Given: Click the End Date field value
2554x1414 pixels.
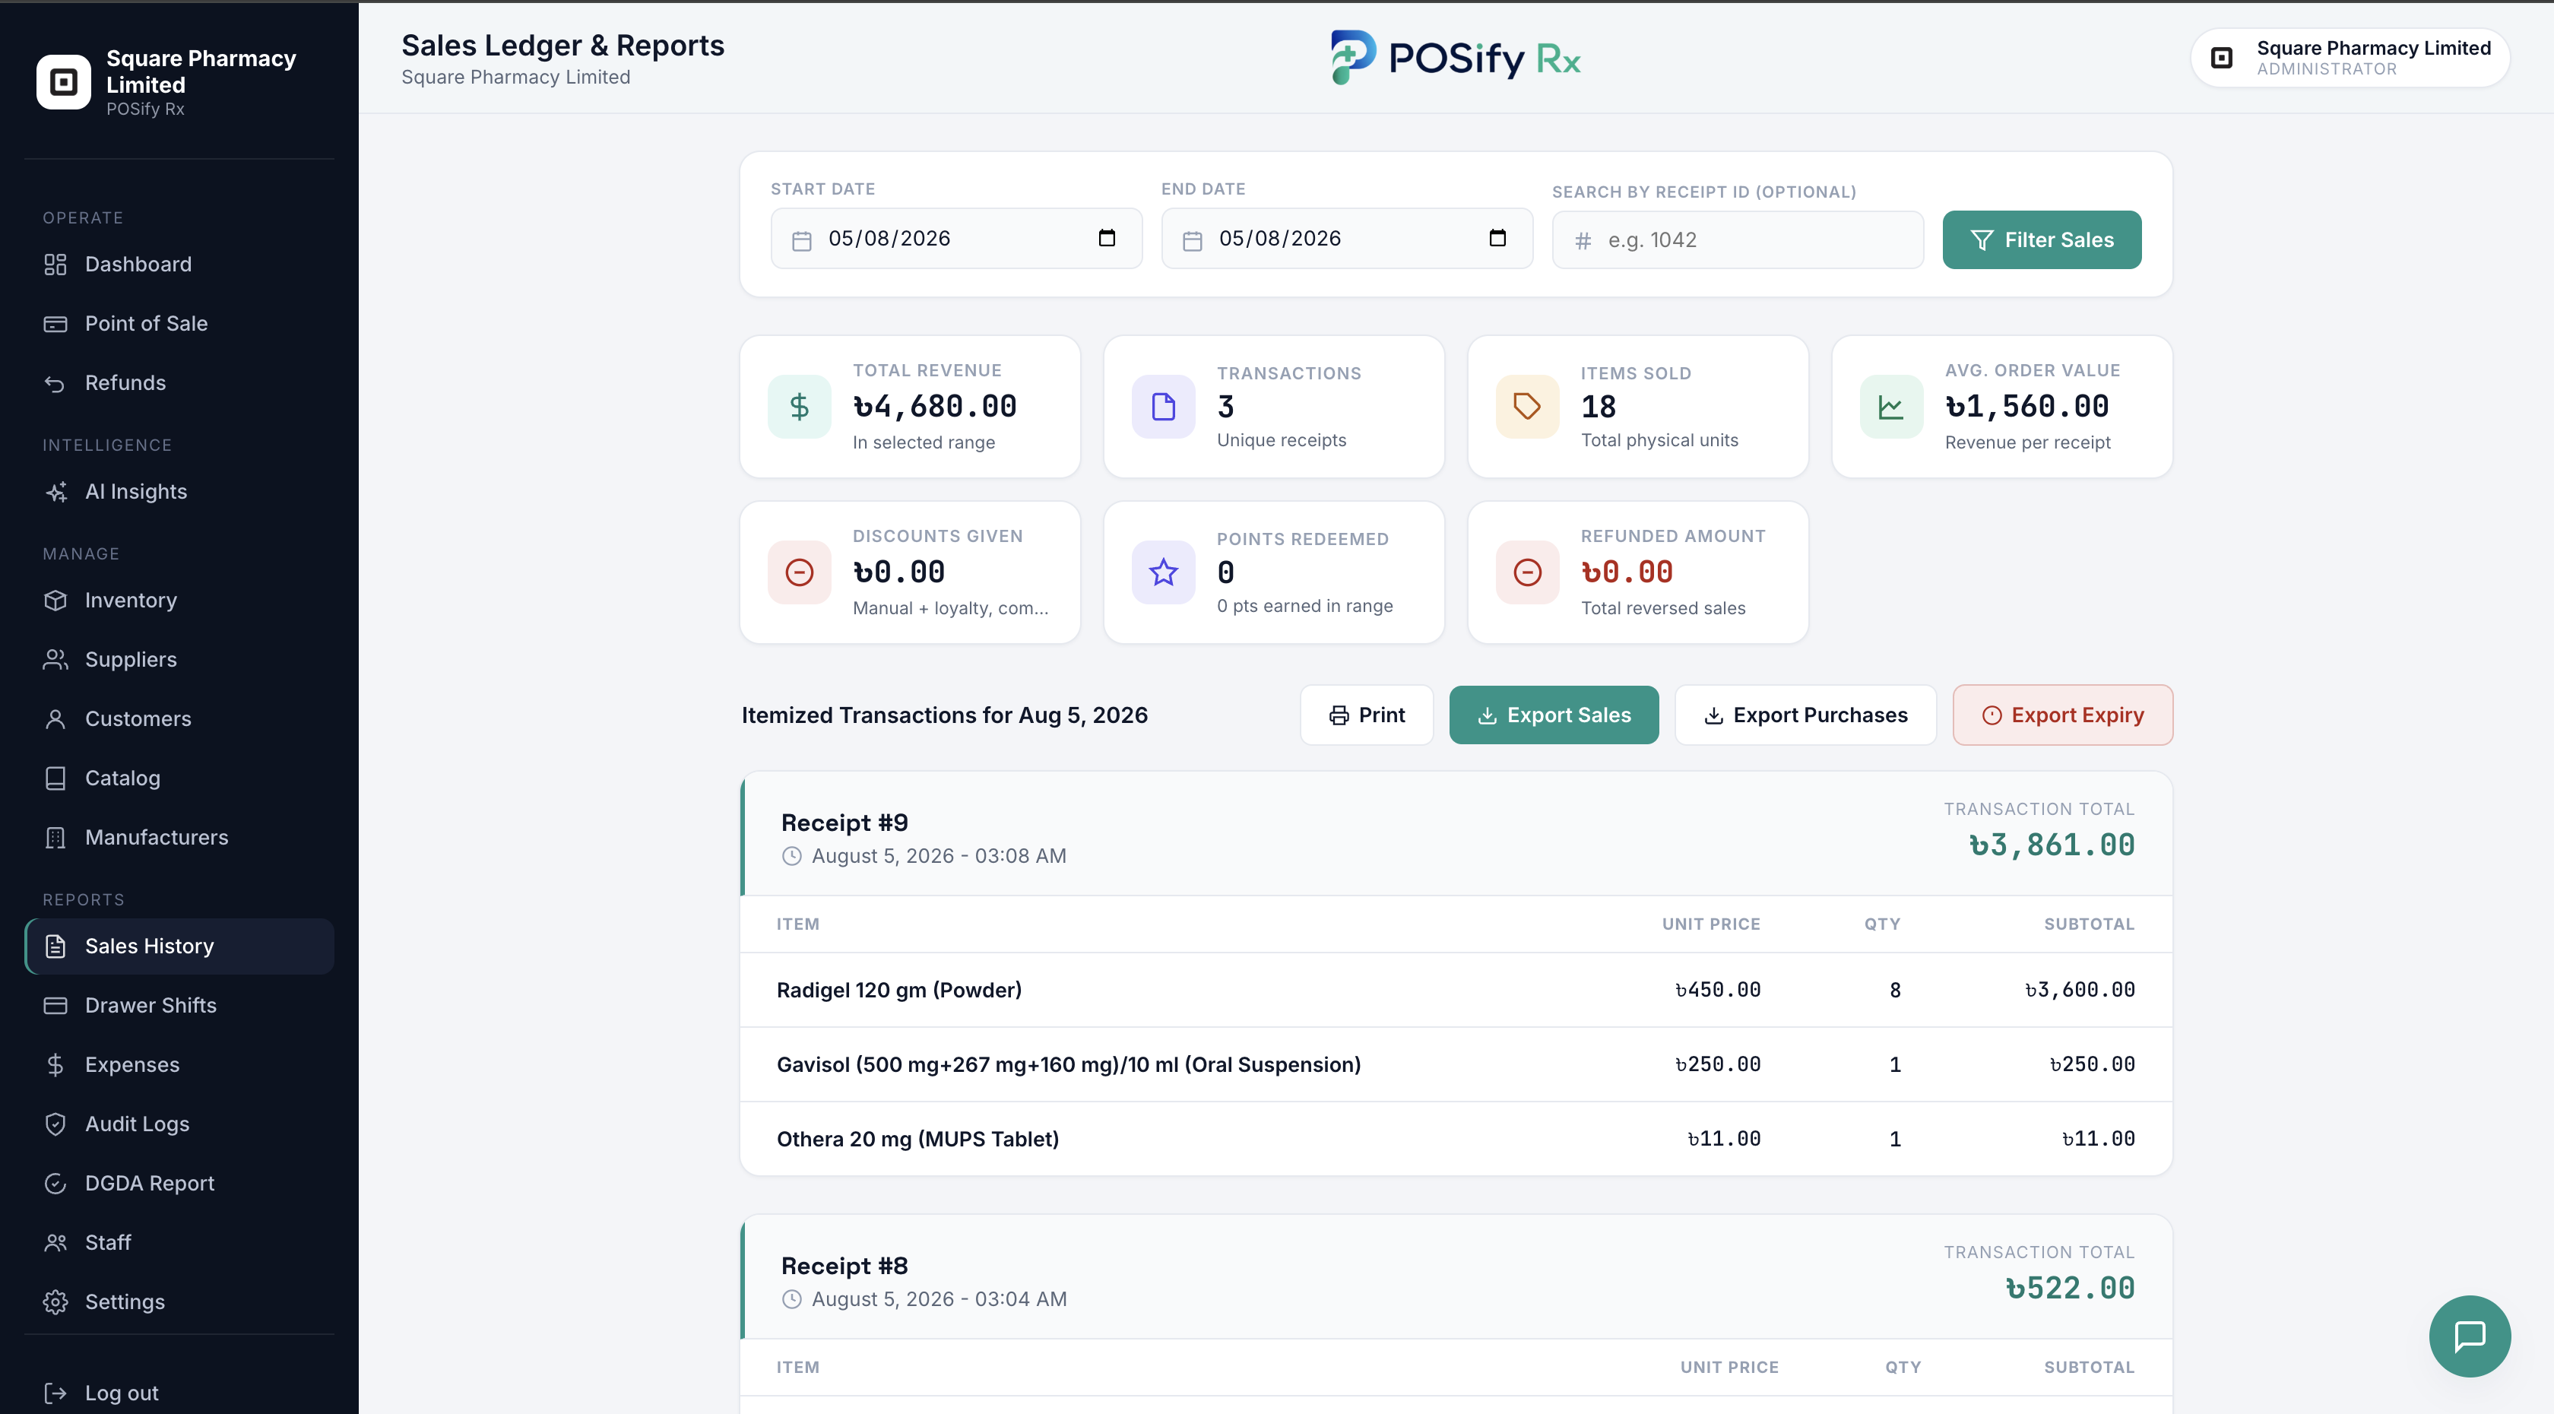Looking at the screenshot, I should click(1280, 238).
